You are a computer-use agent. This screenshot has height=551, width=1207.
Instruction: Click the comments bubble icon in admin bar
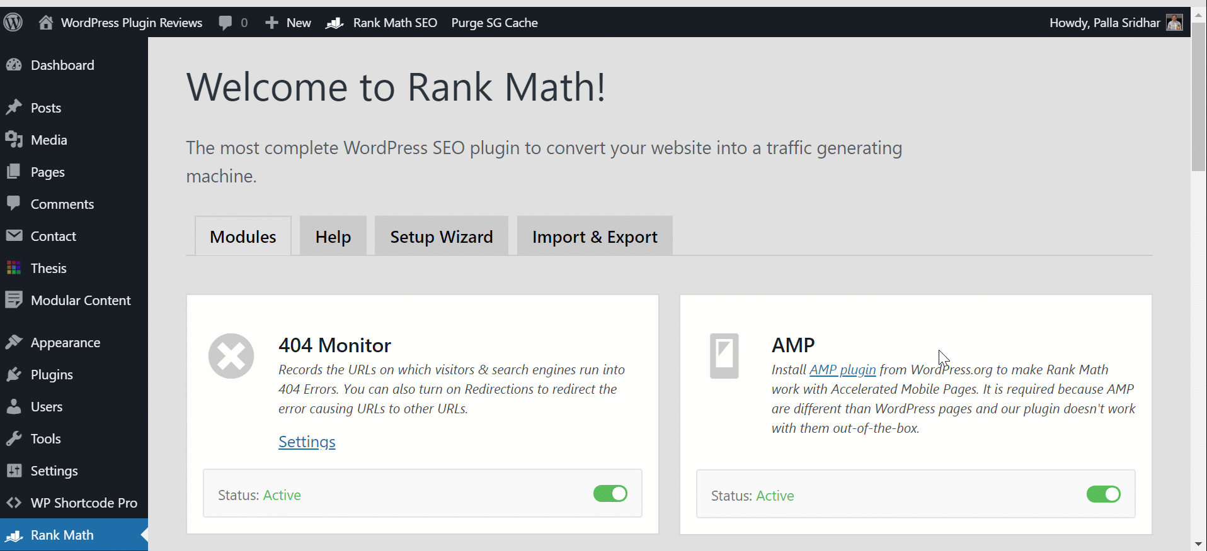coord(225,23)
